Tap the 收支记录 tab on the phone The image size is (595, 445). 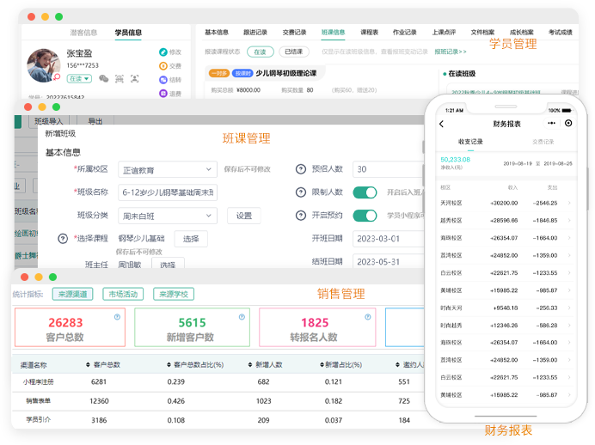(x=470, y=142)
